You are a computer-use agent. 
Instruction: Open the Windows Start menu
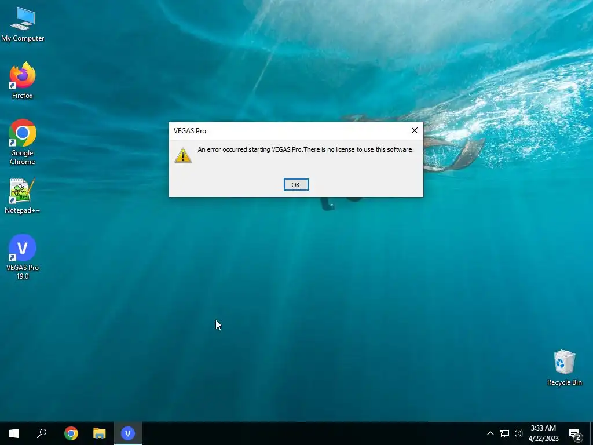click(14, 433)
